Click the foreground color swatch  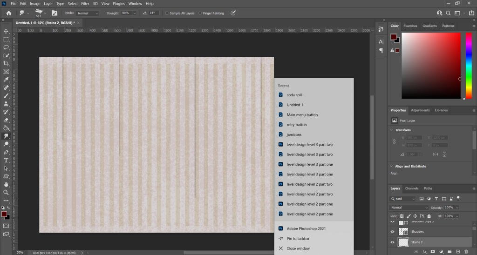tap(4, 214)
